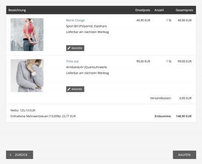
Task: Open the Time out product link
Action: tap(72, 61)
